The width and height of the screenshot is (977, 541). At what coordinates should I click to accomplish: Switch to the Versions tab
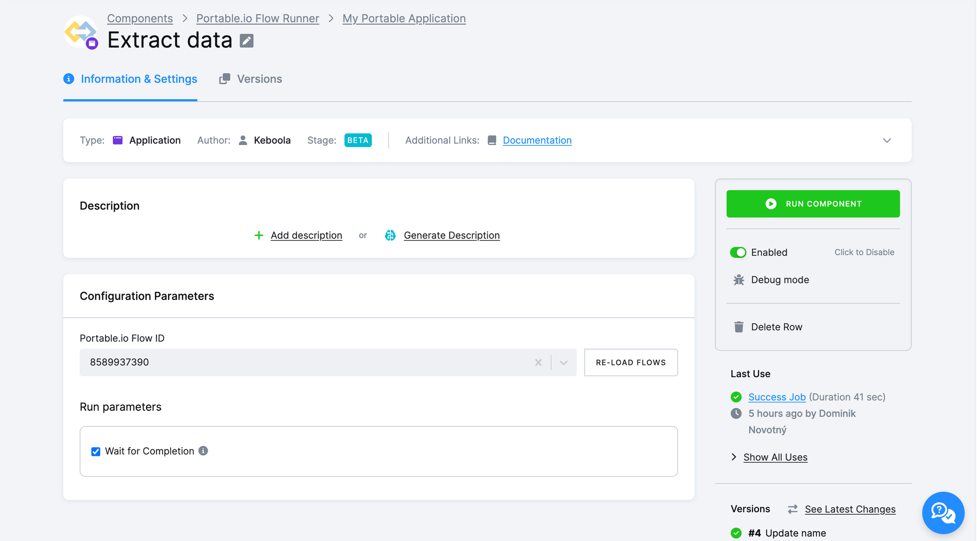259,79
